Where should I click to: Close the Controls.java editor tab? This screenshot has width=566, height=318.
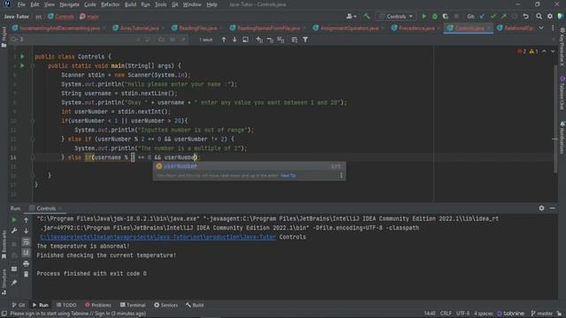click(x=489, y=27)
